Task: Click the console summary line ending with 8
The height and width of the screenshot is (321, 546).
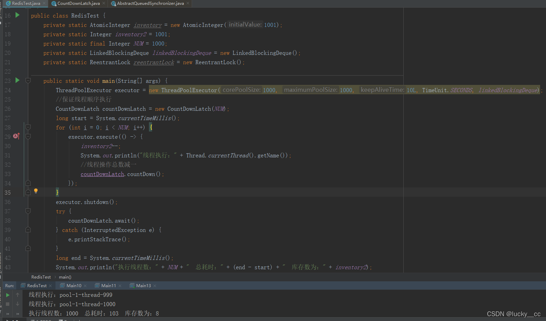Action: pos(94,313)
